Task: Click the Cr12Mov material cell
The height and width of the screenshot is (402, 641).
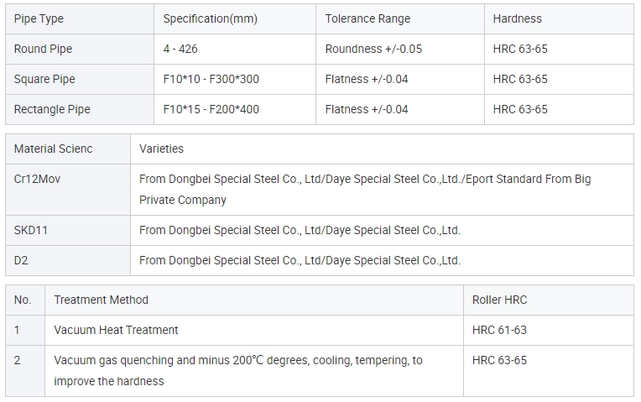Action: 68,190
